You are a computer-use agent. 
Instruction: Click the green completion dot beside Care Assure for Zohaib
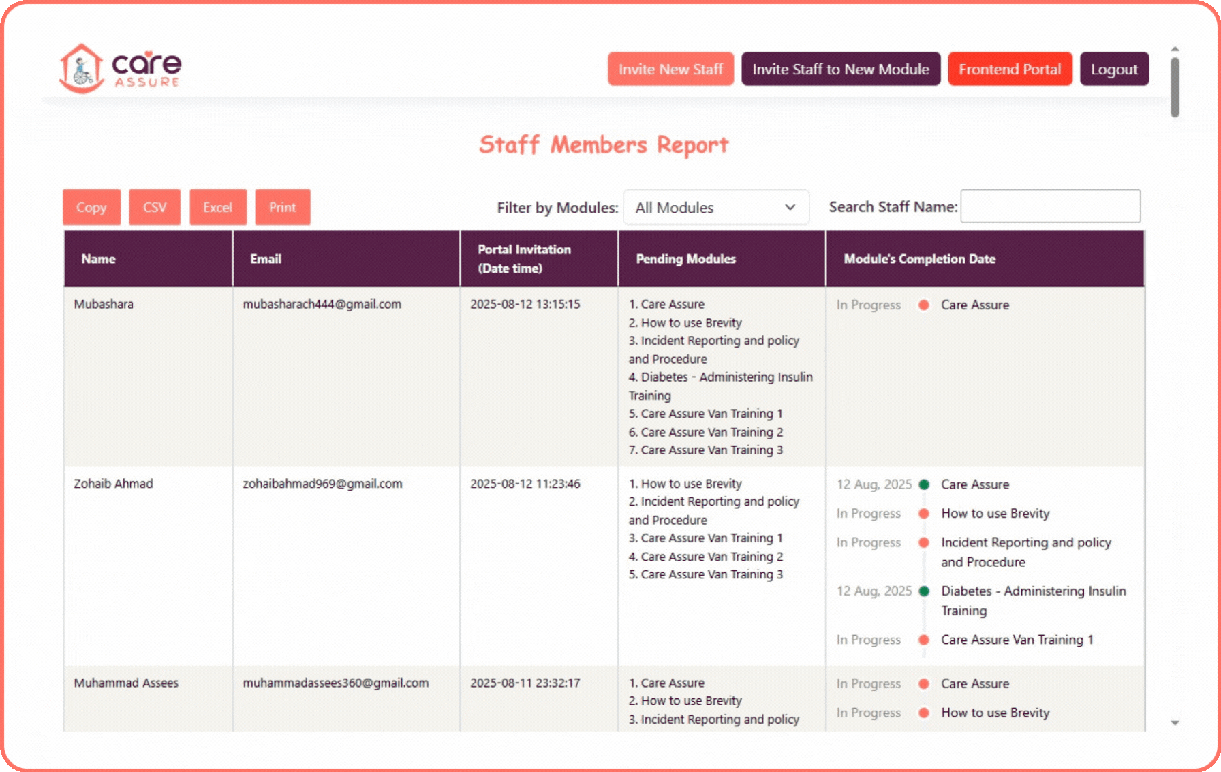(924, 484)
